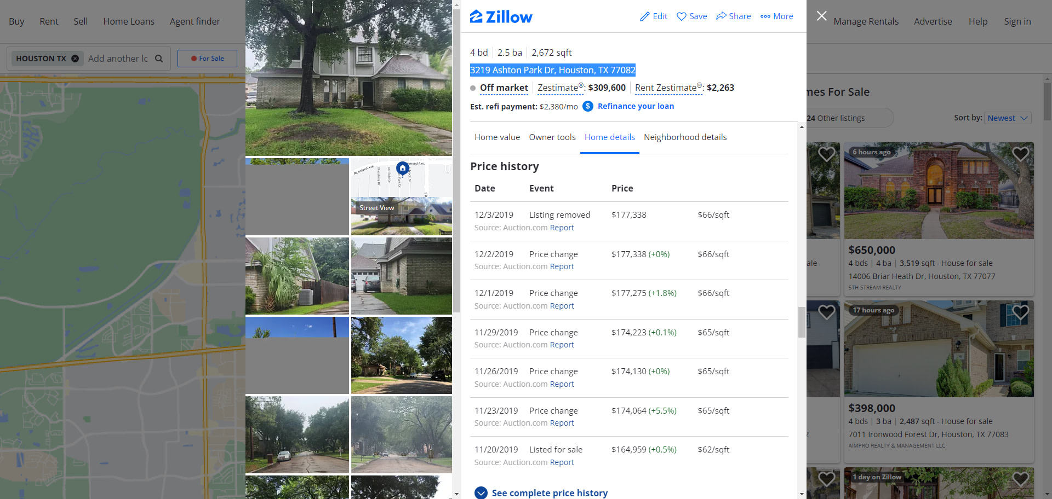The height and width of the screenshot is (499, 1052).
Task: Click Refinance your loan link
Action: [636, 106]
